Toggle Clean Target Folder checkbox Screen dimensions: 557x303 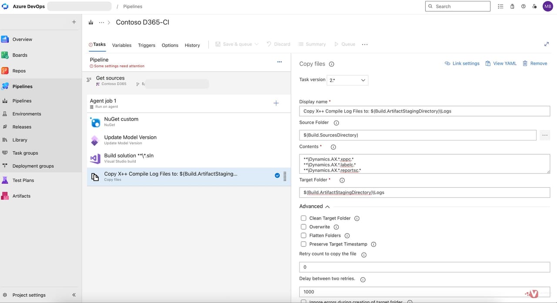304,218
